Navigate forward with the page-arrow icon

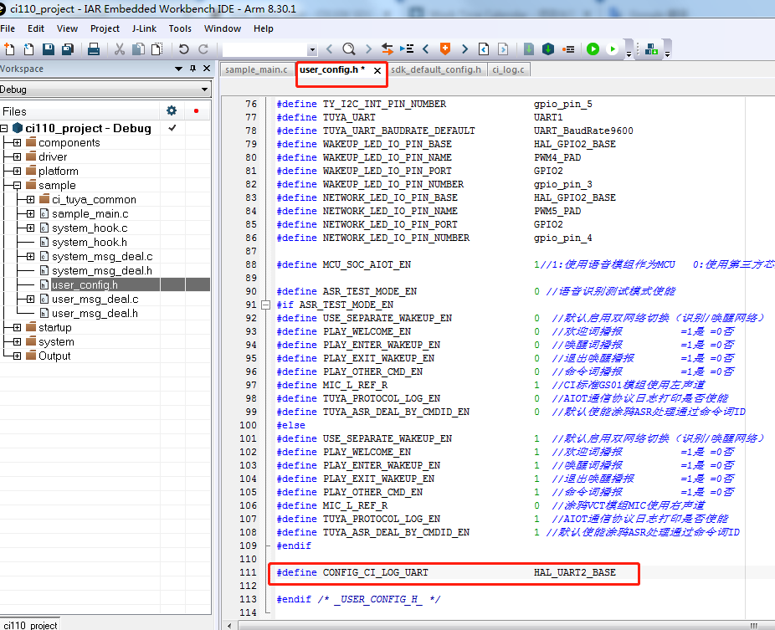503,49
